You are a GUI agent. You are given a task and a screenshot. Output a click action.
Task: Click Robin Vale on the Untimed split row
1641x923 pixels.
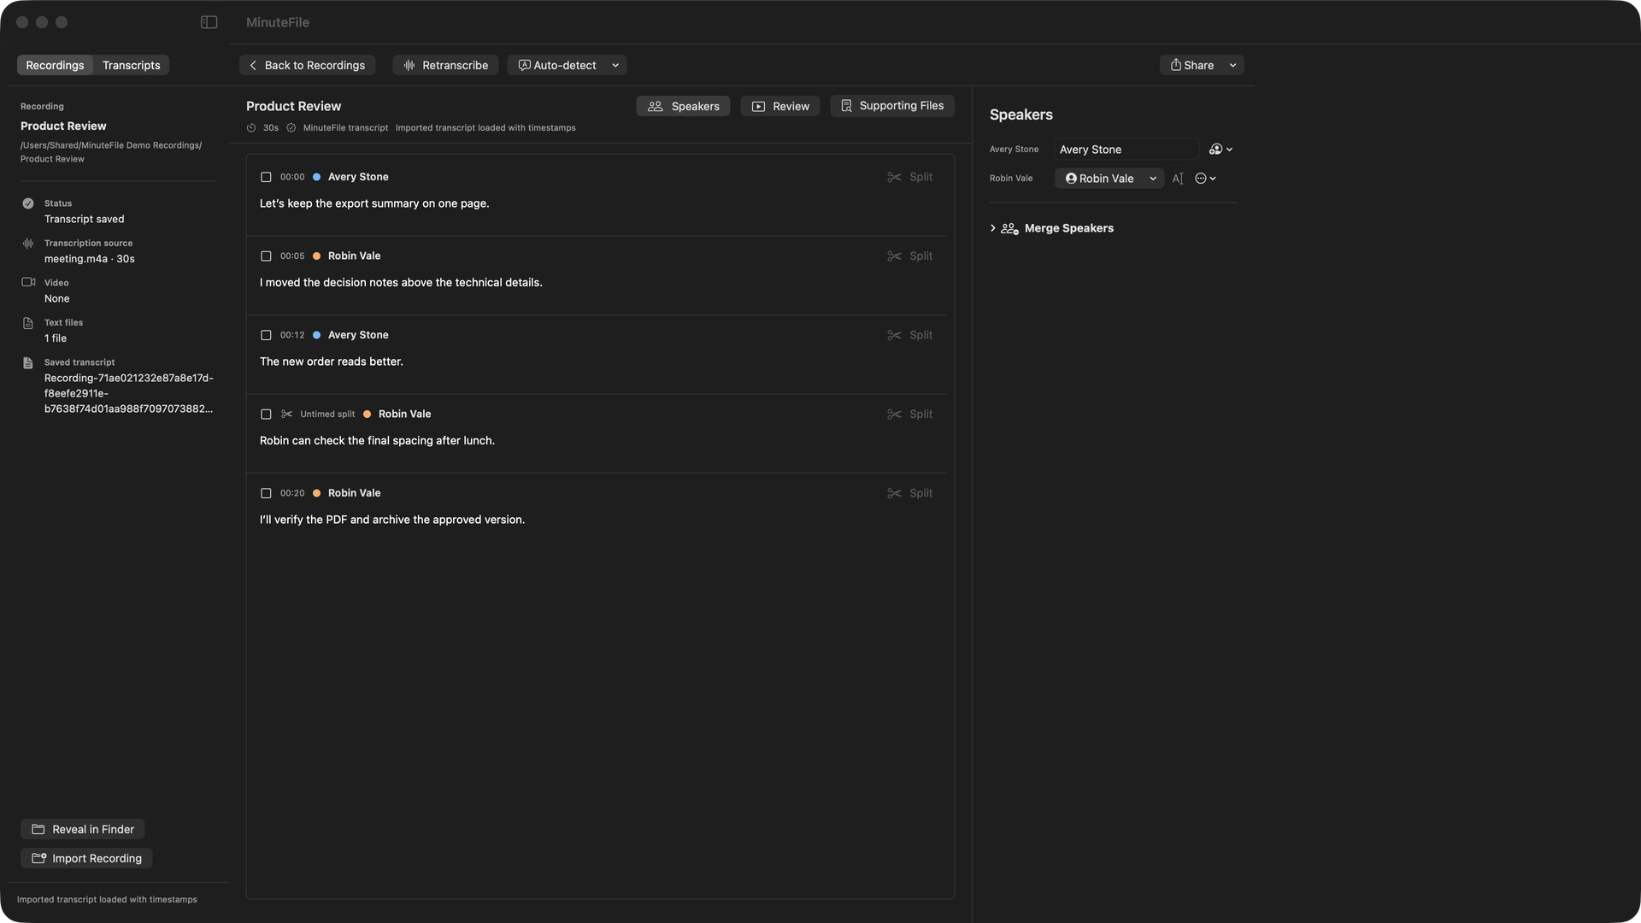(x=405, y=414)
